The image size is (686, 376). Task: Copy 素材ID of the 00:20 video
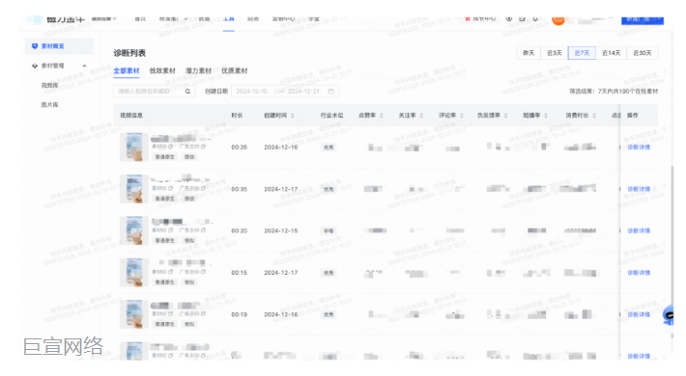click(171, 230)
